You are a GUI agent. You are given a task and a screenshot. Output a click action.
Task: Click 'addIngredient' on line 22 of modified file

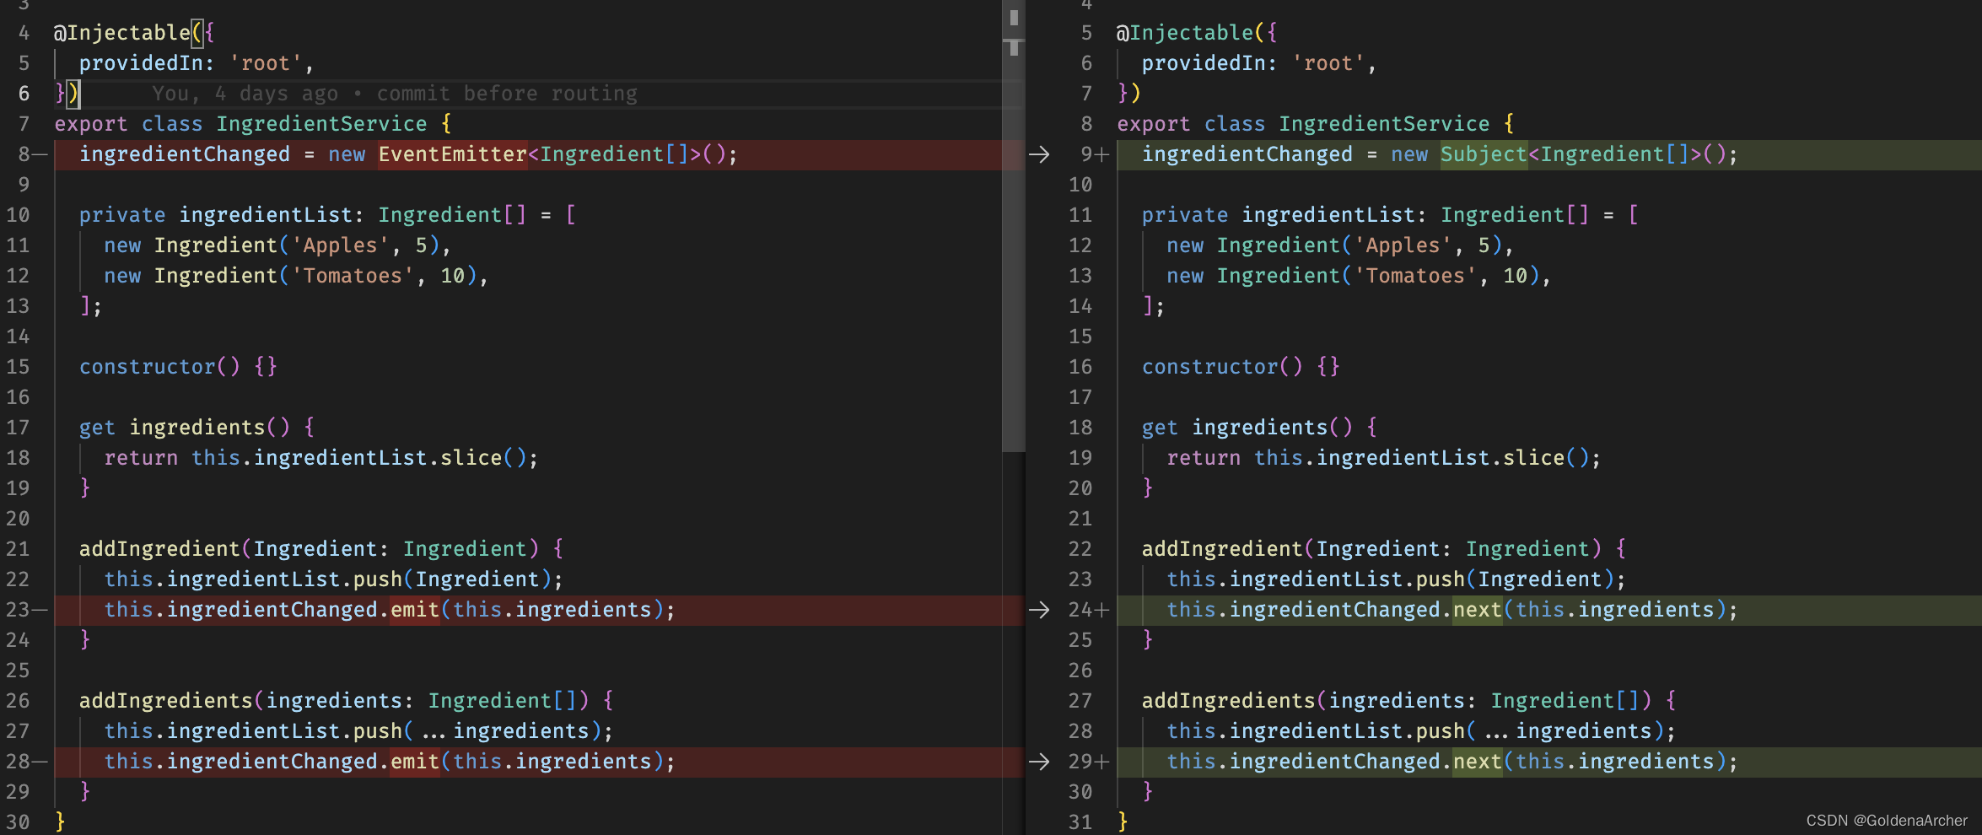pos(1223,549)
